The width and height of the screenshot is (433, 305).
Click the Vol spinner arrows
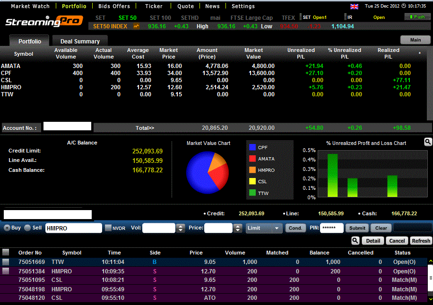coord(181,228)
